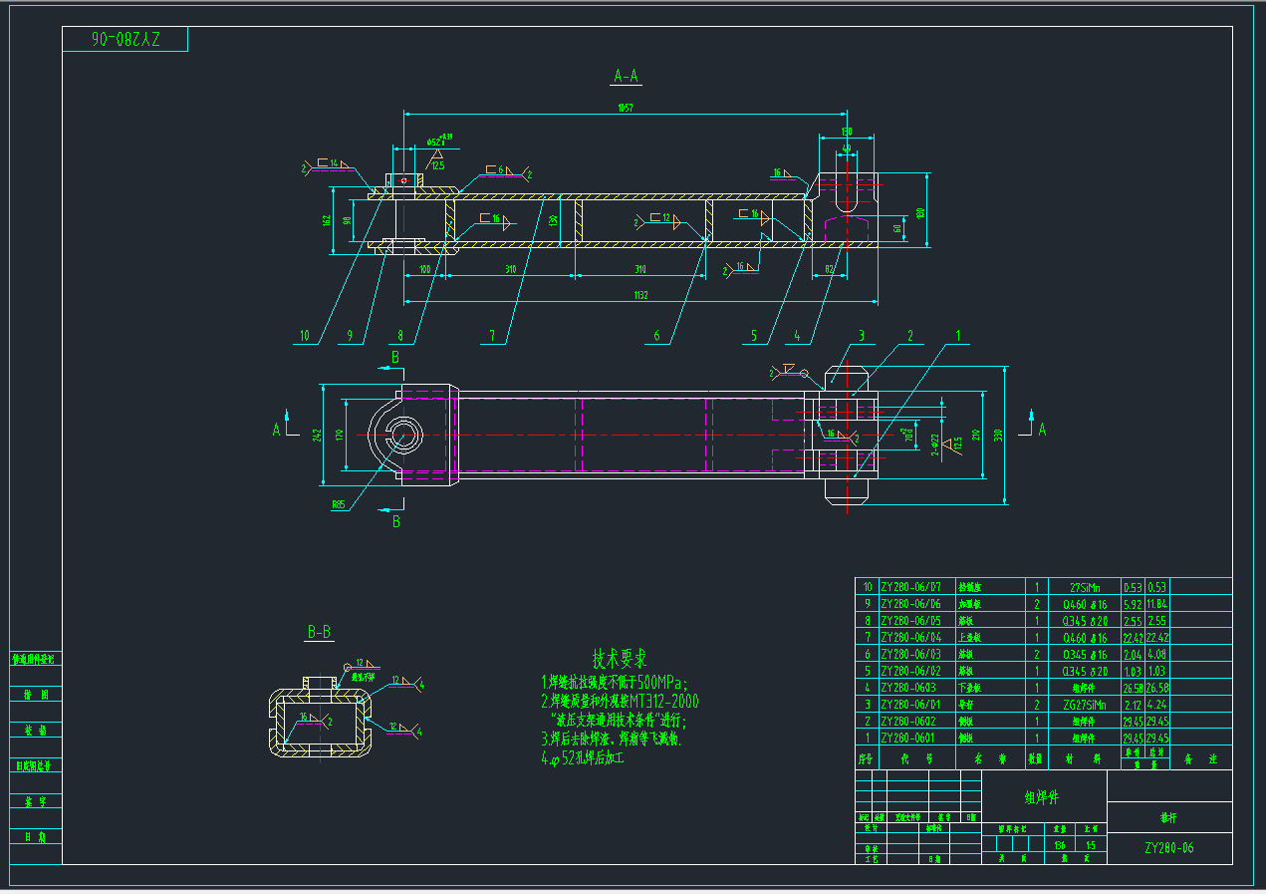Click the 签字 cell in the left margin
The width and height of the screenshot is (1266, 894).
(36, 801)
